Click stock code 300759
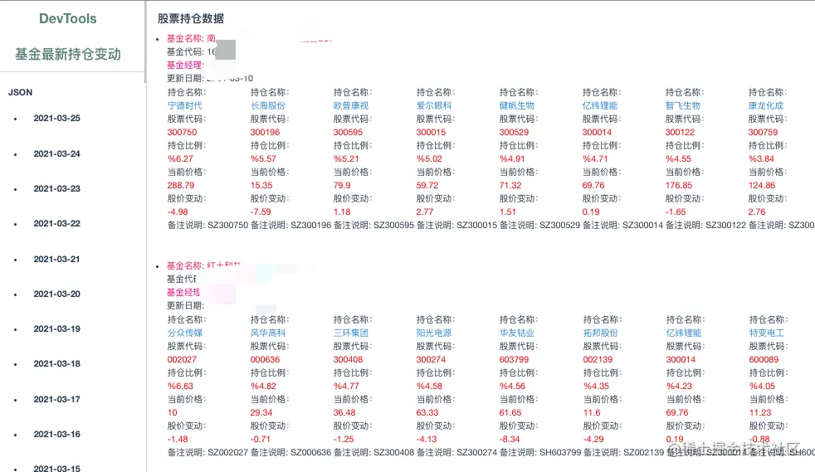815x472 pixels. [x=763, y=133]
